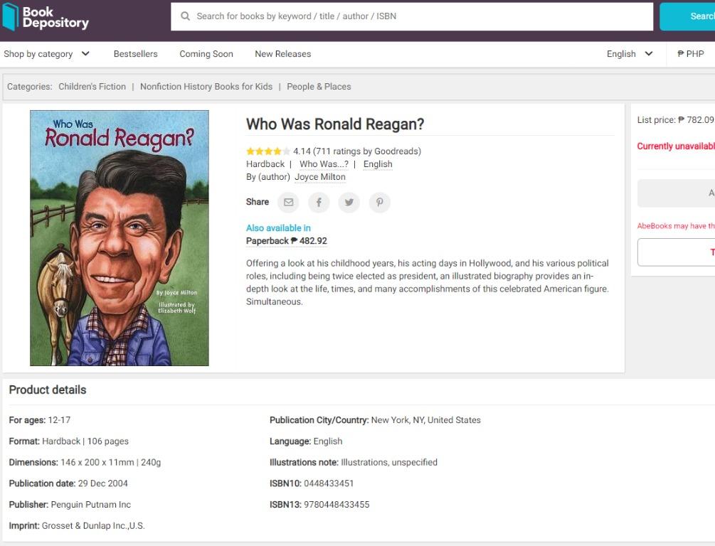Click the book cover thumbnail
This screenshot has width=715, height=546.
pos(119,237)
